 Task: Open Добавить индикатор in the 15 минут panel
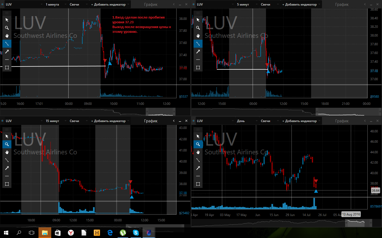pyautogui.click(x=110, y=121)
